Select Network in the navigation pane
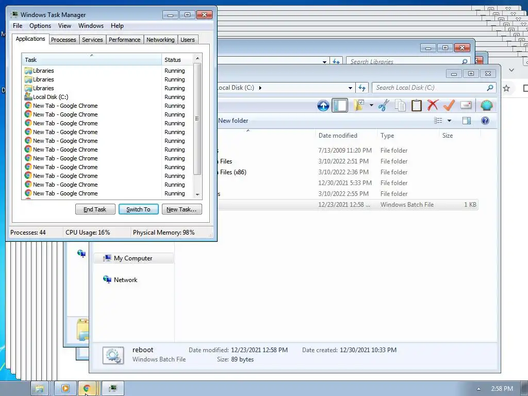 pos(125,280)
